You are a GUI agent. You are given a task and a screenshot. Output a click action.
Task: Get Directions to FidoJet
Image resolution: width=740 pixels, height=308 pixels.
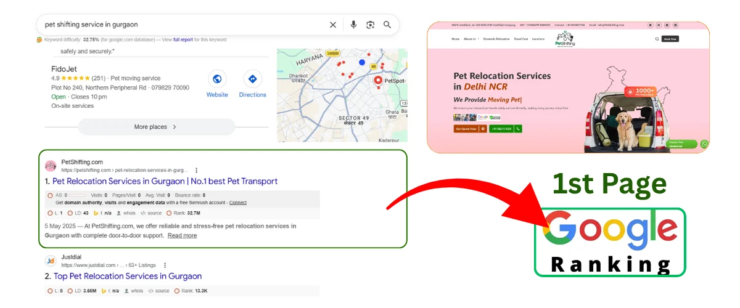click(x=252, y=79)
